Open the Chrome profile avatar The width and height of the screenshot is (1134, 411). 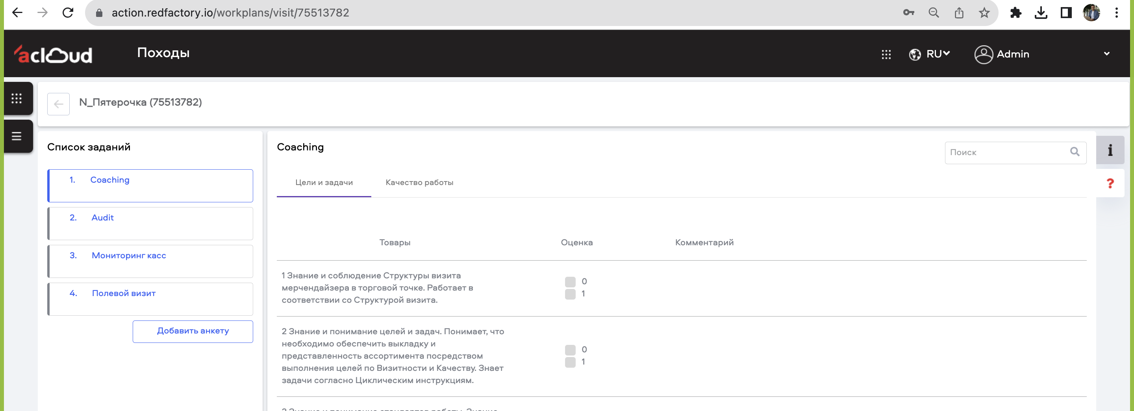click(x=1091, y=13)
